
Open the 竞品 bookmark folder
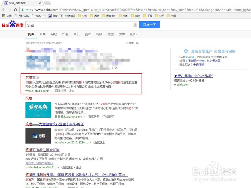tap(172, 16)
